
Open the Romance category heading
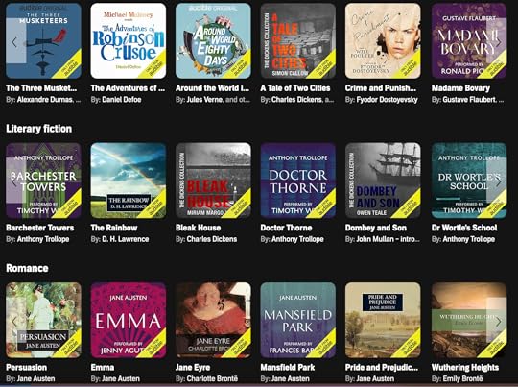[x=27, y=268]
